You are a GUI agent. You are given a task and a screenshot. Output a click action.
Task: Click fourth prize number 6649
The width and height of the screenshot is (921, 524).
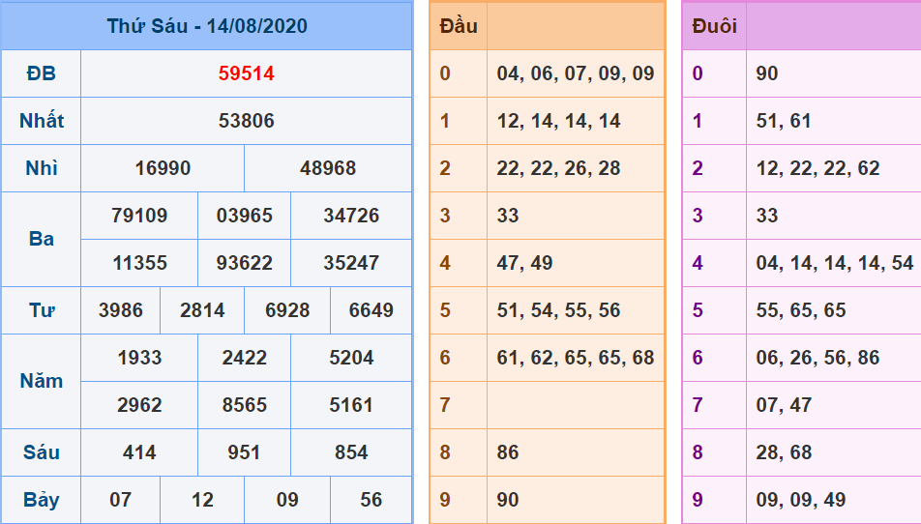[371, 310]
